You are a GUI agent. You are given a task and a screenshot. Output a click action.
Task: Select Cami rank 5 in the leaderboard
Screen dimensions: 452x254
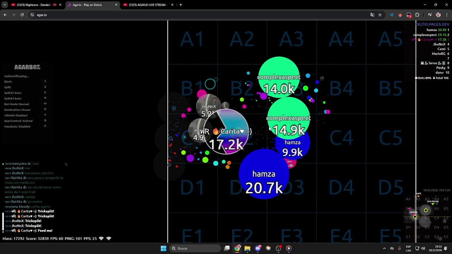[x=443, y=49]
